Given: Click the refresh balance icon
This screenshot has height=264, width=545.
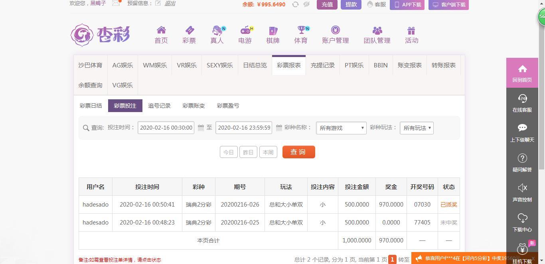Looking at the screenshot, I should tap(295, 4).
